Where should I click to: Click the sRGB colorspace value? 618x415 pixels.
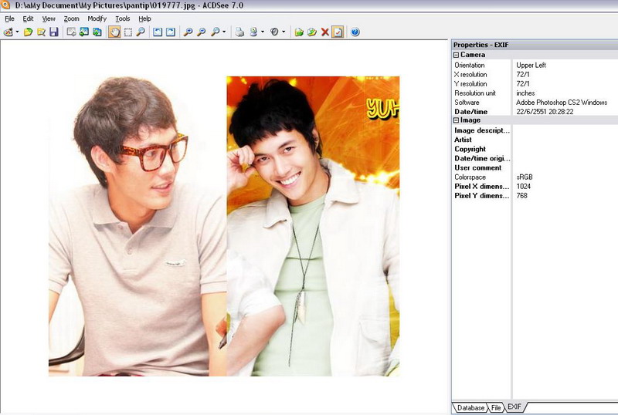pyautogui.click(x=525, y=177)
